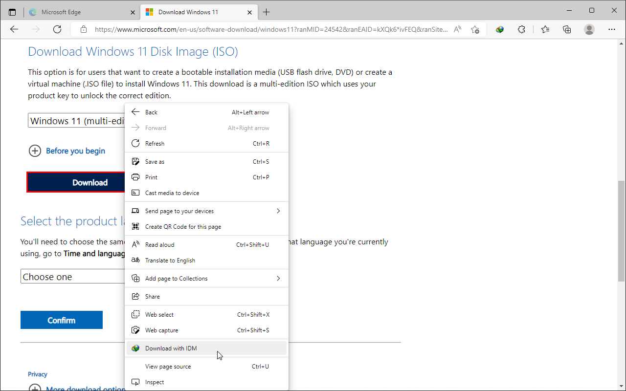Viewport: 626px width, 391px height.
Task: Open the Favorites list icon
Action: coord(545,29)
